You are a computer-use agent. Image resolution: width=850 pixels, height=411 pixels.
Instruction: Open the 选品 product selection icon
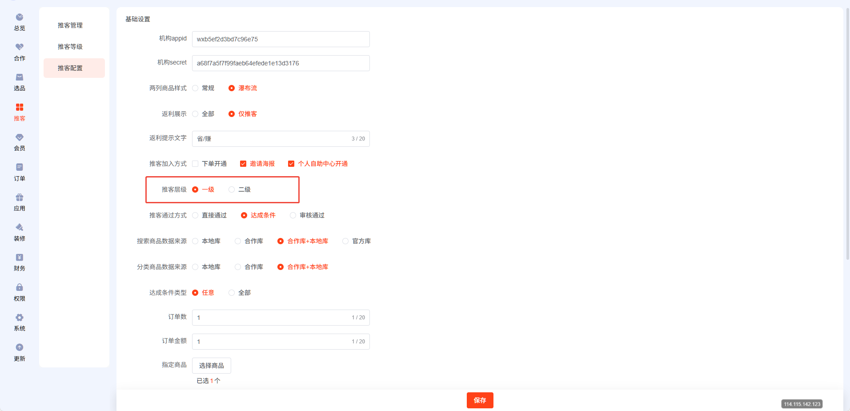coord(20,77)
